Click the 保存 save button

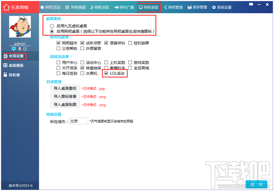256,185
